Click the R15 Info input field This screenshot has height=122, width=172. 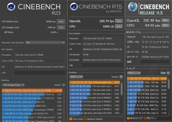tap(102, 65)
